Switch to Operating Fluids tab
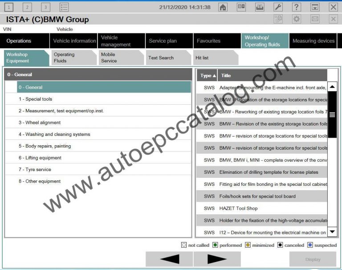The image size is (342, 270). point(74,57)
